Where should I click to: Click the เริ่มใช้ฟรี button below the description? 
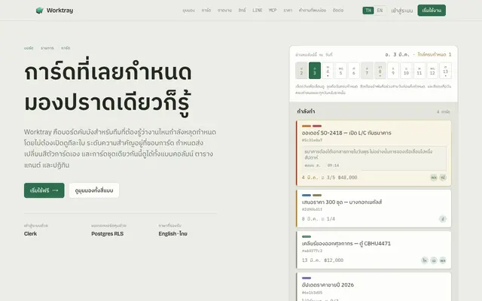(x=44, y=190)
